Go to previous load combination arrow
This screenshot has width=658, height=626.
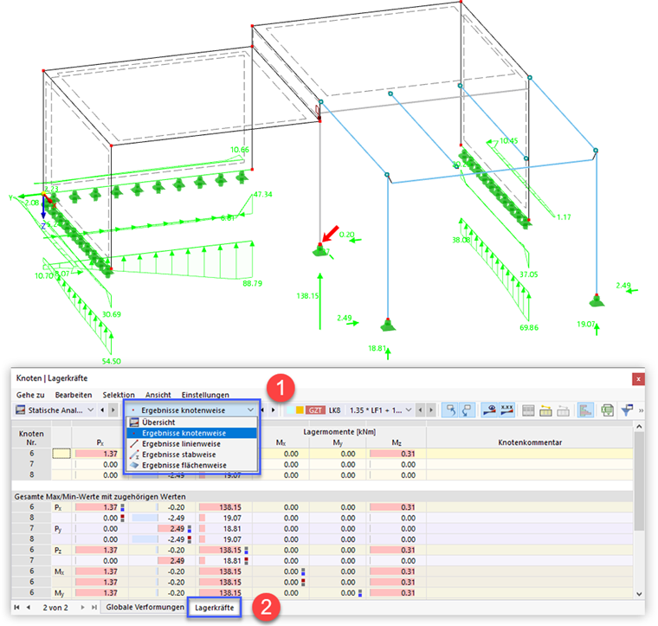(420, 410)
